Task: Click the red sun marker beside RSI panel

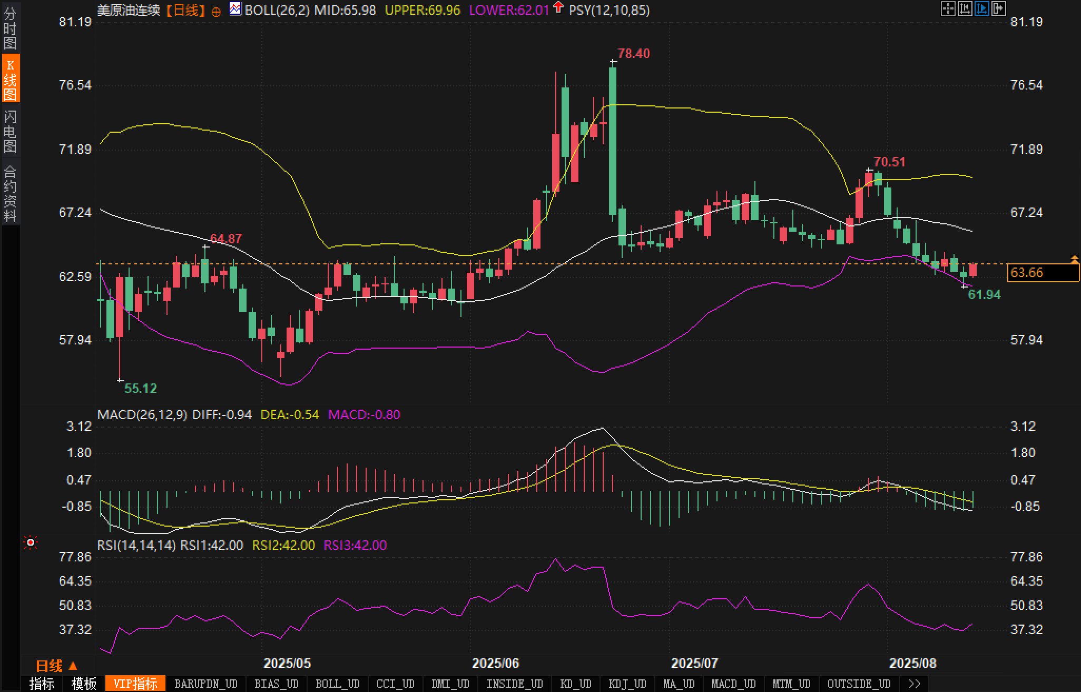Action: (x=31, y=542)
